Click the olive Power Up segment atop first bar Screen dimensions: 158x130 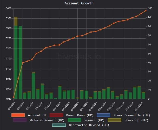pyautogui.click(x=16, y=21)
